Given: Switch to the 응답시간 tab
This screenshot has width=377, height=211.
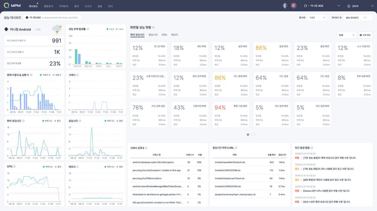Looking at the screenshot, I should [153, 35].
